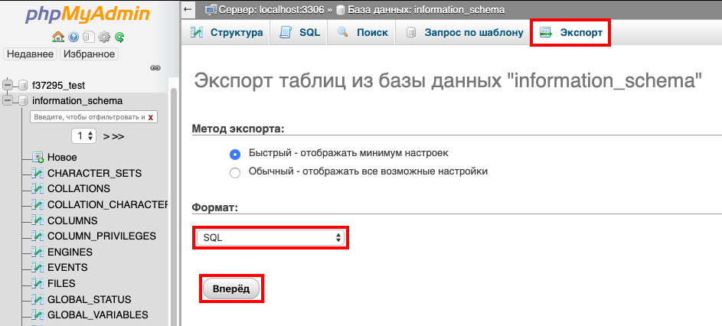This screenshot has height=326, width=722.
Task: Click the red X to clear the filter
Action: [x=151, y=117]
